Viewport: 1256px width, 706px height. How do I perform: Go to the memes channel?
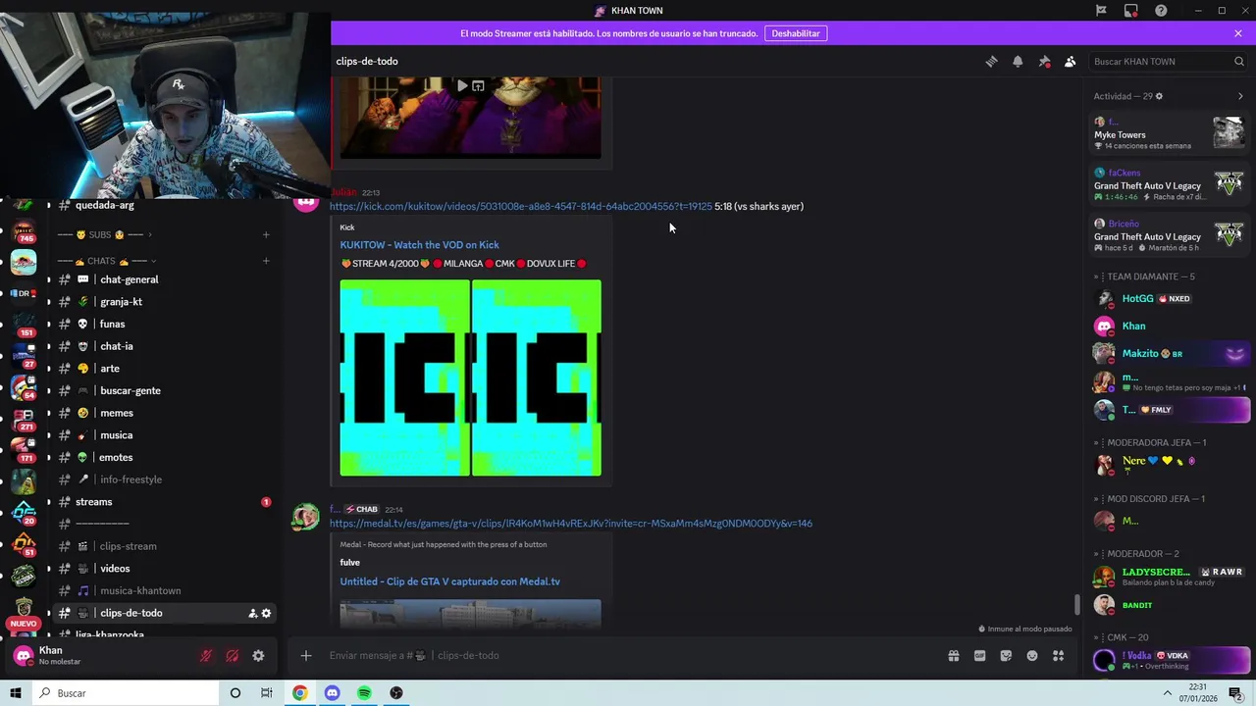coord(165,413)
